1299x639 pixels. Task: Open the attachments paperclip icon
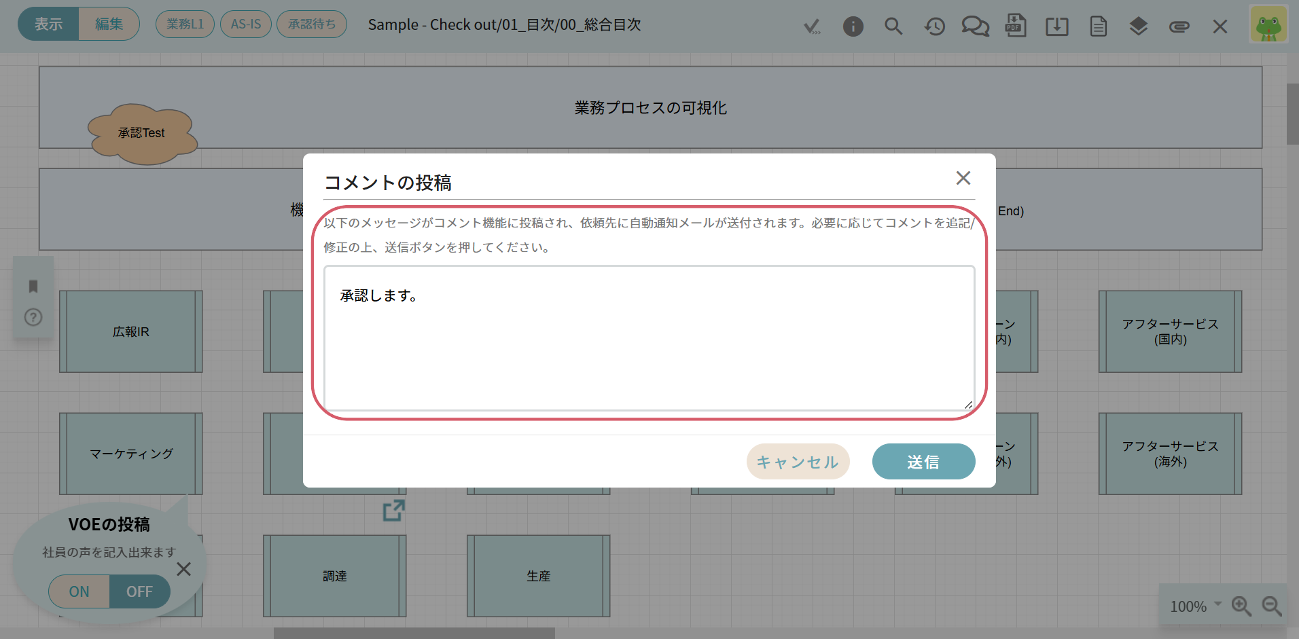click(x=1179, y=26)
